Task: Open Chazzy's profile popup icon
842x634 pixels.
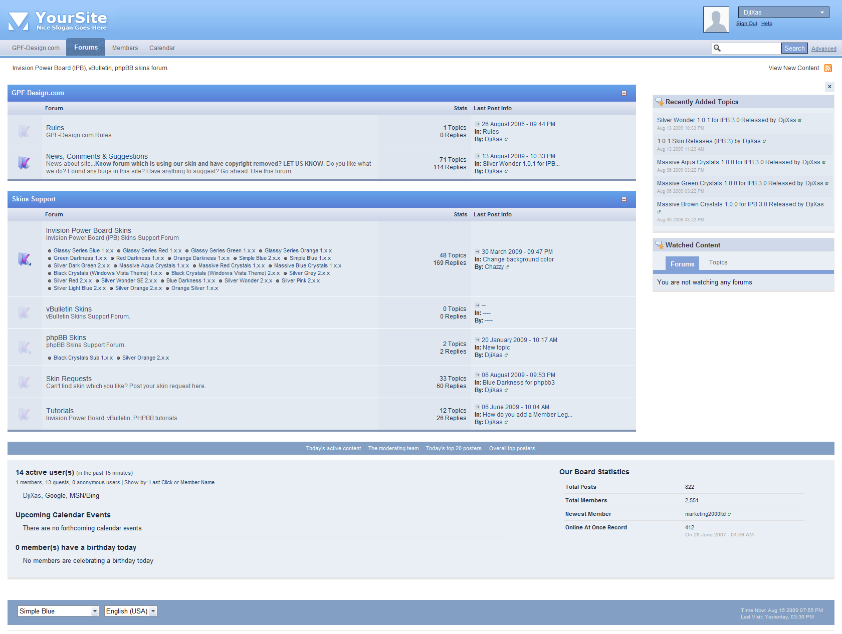Action: click(x=507, y=267)
